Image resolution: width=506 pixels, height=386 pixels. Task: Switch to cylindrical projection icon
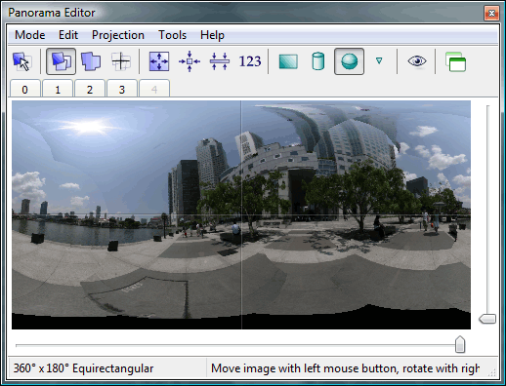(318, 61)
